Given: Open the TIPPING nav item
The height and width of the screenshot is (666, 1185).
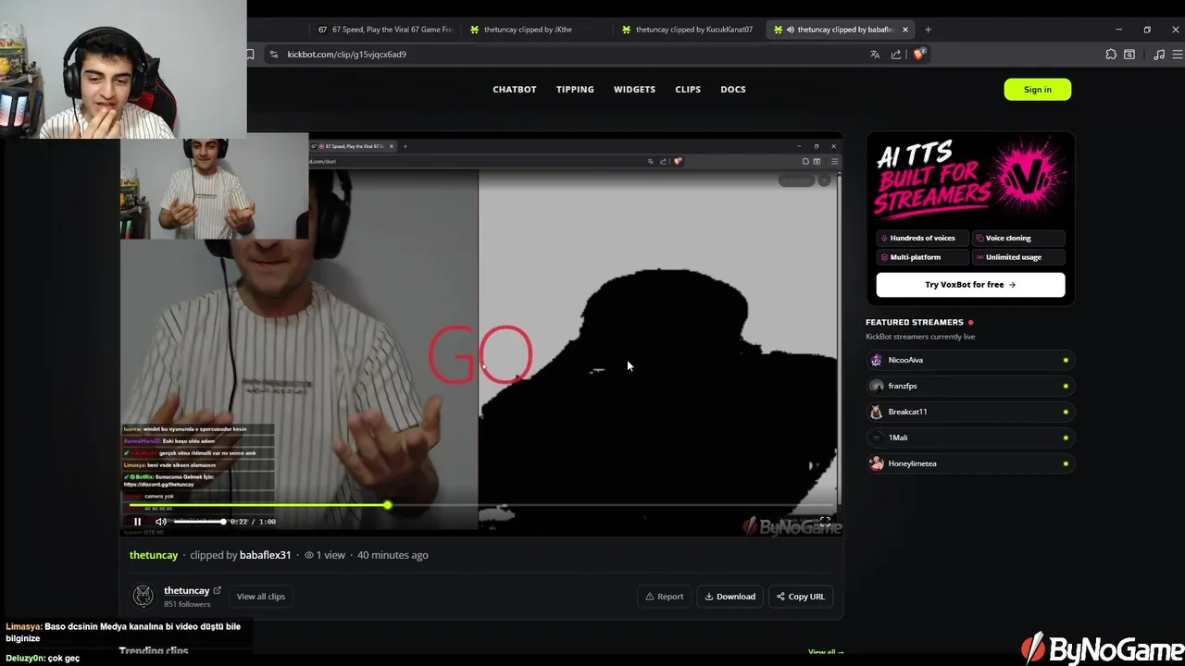Looking at the screenshot, I should tap(575, 90).
